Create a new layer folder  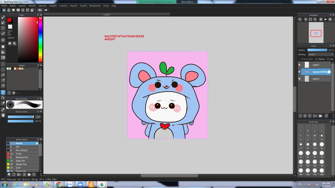tap(320, 116)
